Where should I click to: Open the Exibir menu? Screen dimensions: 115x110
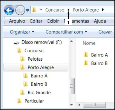53,21
